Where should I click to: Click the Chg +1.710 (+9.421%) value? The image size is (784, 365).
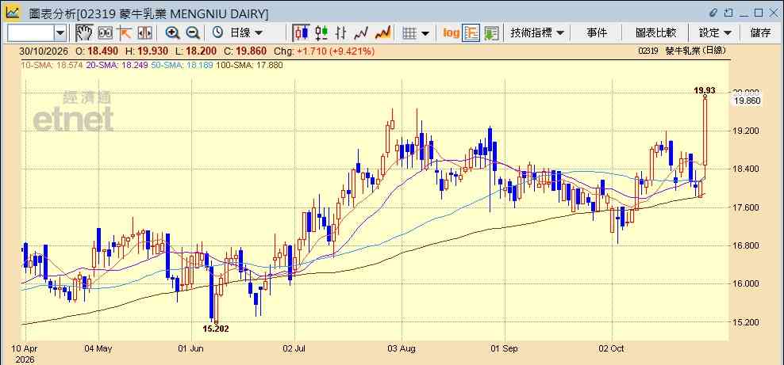coord(324,51)
